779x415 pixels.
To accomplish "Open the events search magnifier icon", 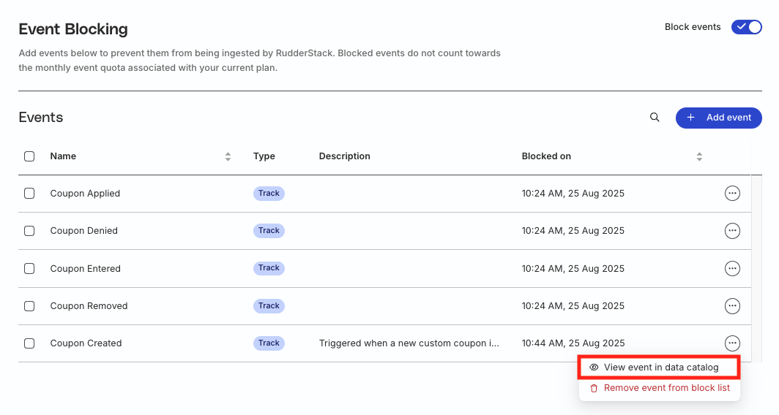I will (655, 118).
